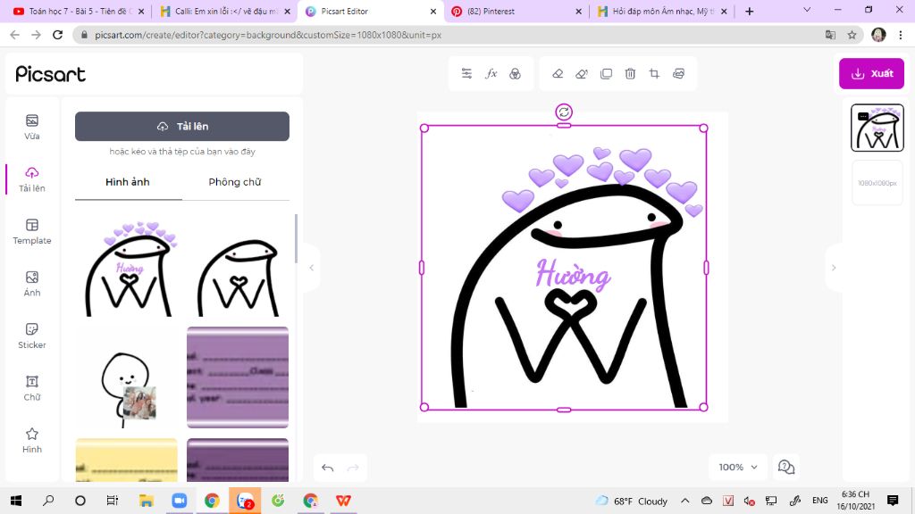
Task: Open the Hình shapes sidebar section
Action: [32, 440]
